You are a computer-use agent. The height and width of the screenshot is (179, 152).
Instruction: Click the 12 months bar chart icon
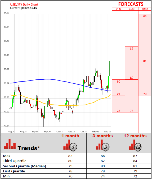[x=135, y=145]
